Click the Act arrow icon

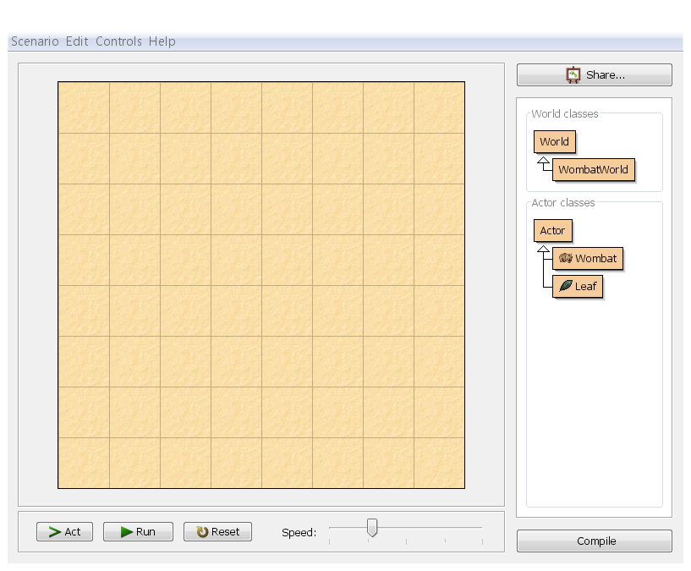click(x=54, y=532)
